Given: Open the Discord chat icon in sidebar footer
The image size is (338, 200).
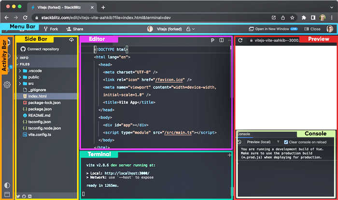Looking at the screenshot, I should pyautogui.click(x=30, y=196).
